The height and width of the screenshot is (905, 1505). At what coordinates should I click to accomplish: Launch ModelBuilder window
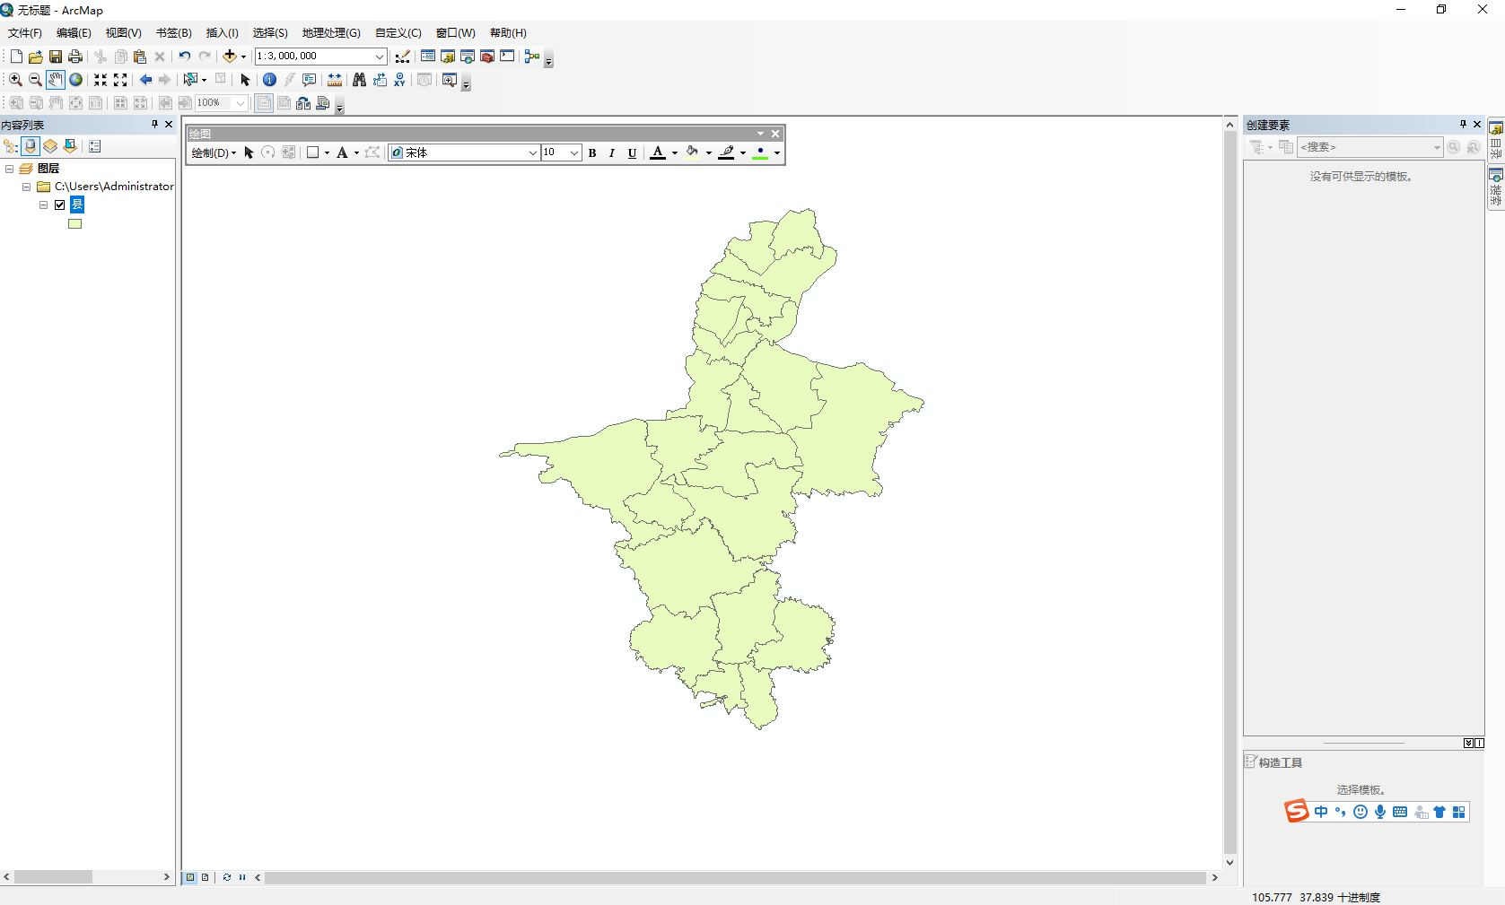point(532,57)
